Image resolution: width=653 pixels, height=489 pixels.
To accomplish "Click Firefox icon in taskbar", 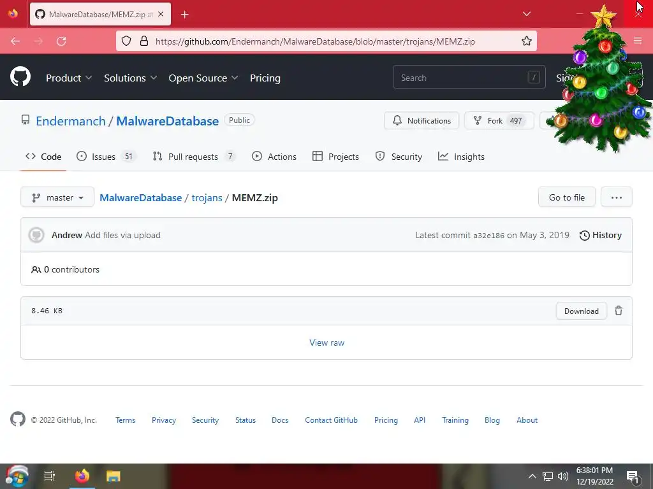I will (x=82, y=476).
